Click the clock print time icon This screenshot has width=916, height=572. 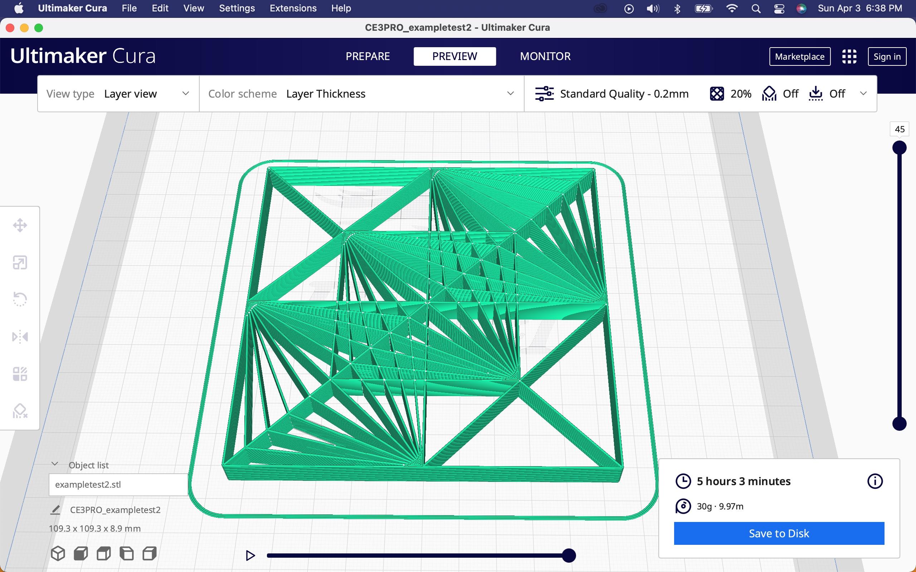click(683, 481)
